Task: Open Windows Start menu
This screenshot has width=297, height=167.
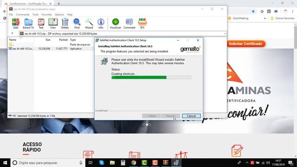Action: (5, 163)
